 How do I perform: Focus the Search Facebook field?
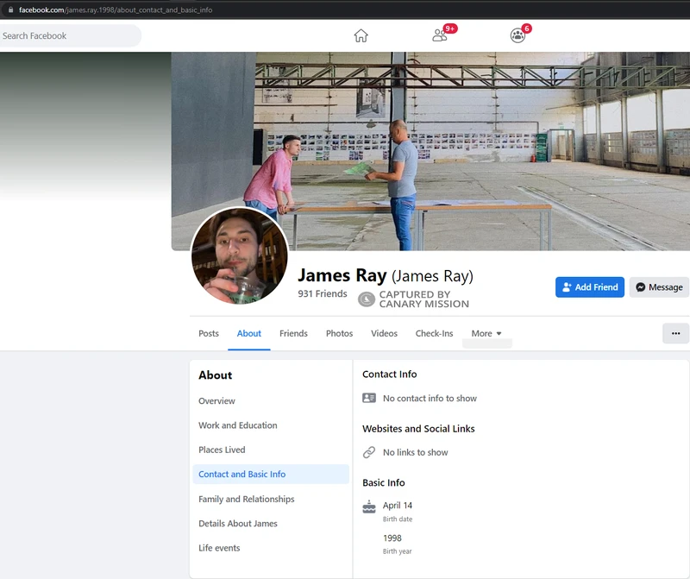(70, 35)
